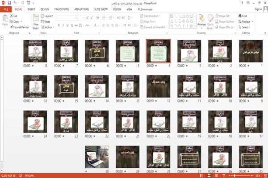268x178 pixels.
Task: Select slide 12 thumbnail
Action: [x=158, y=87]
